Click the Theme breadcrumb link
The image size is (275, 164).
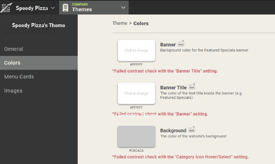tap(120, 23)
